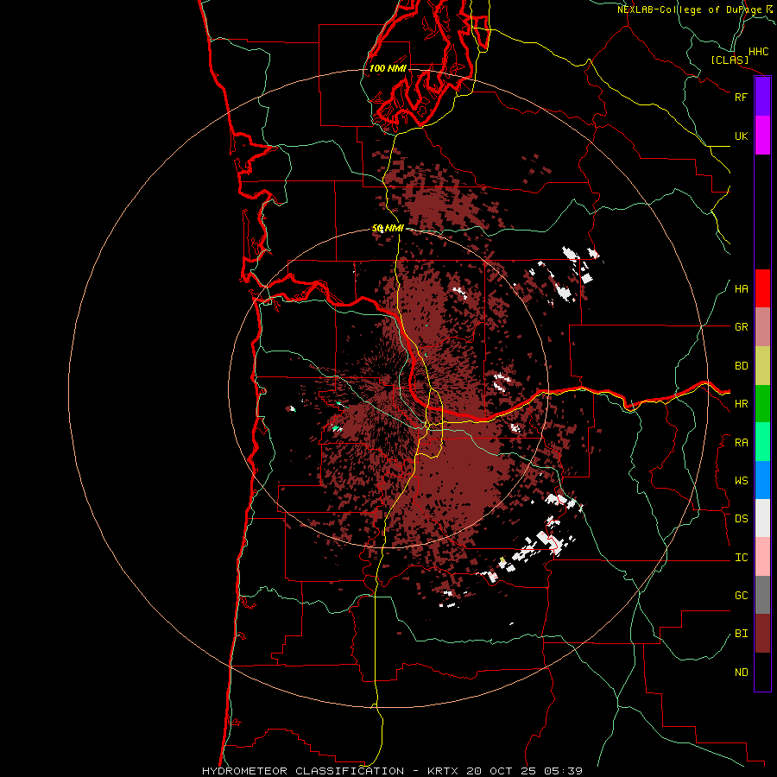
Task: Click the RF legend label
Action: [741, 97]
